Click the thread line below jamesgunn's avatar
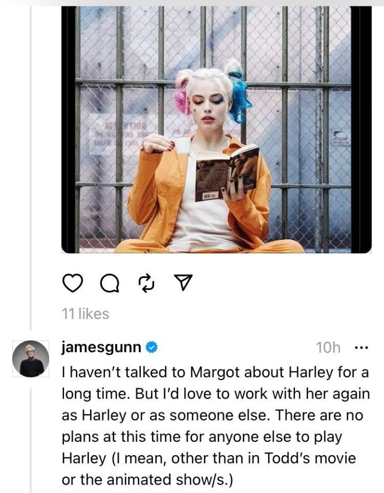This screenshot has height=493, width=384. [x=31, y=440]
